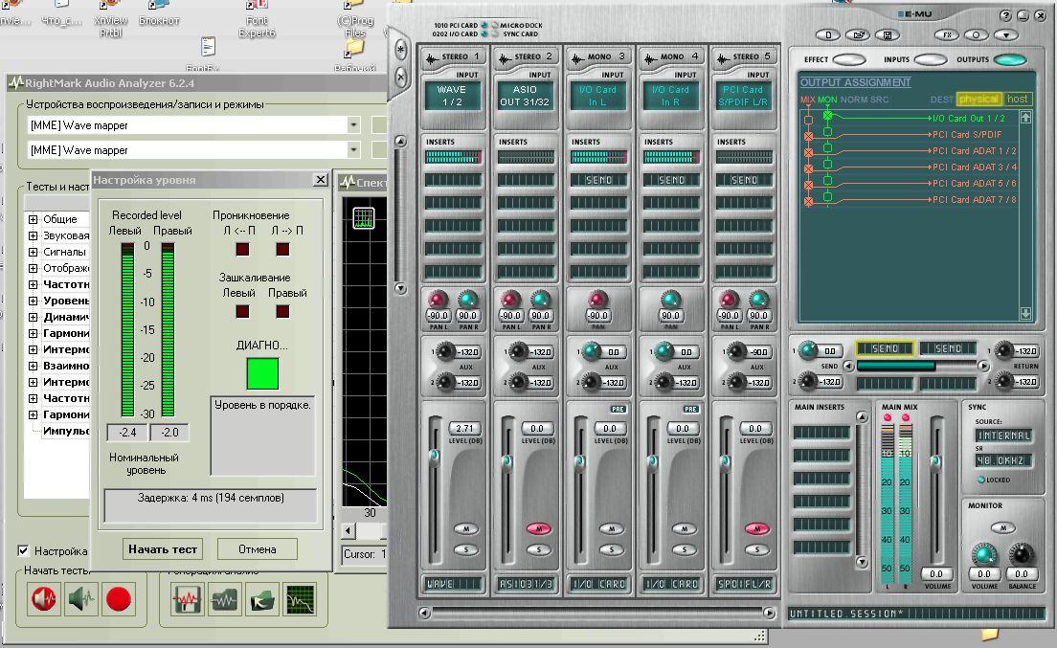Image resolution: width=1057 pixels, height=648 pixels.
Task: Mute the Mono 3 I/O Card strip
Action: point(612,528)
